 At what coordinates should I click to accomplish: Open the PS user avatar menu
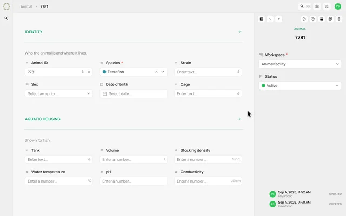pos(337,6)
